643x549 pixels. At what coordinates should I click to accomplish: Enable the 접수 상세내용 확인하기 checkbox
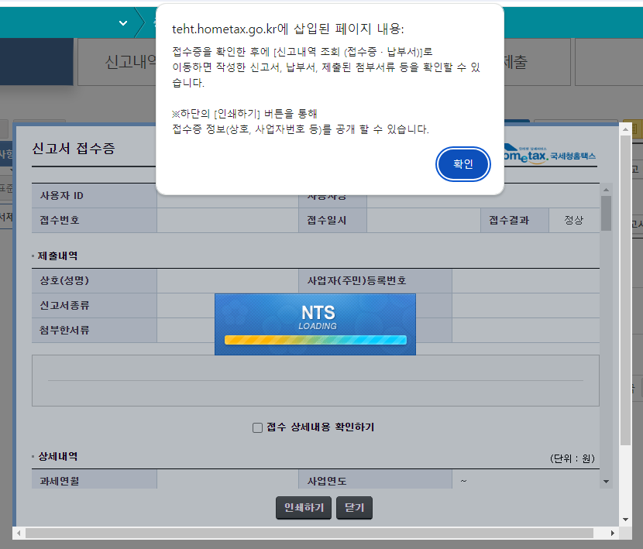256,428
